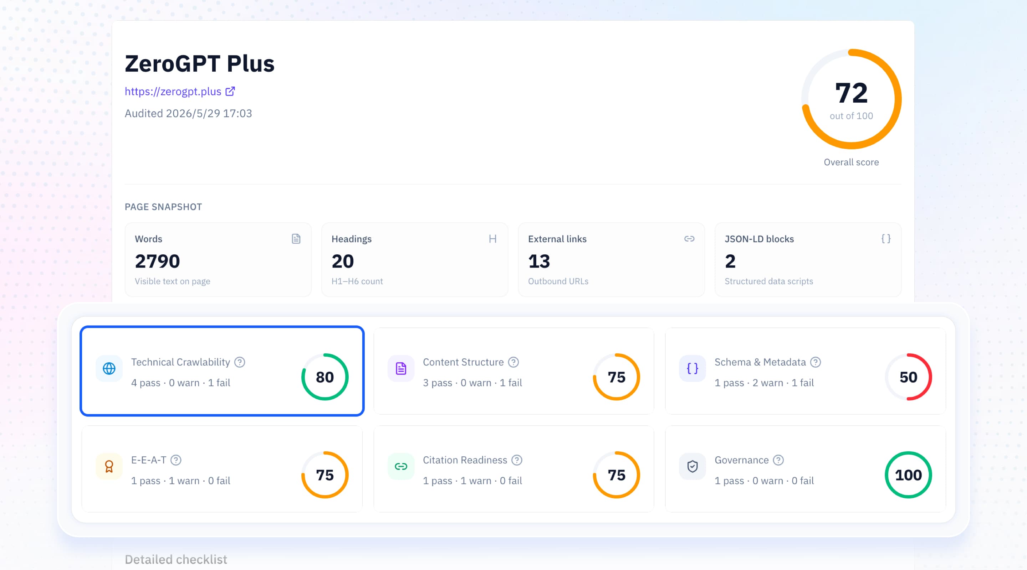Click the PAGE SNAPSHOT section heading
Viewport: 1027px width, 570px height.
click(163, 207)
